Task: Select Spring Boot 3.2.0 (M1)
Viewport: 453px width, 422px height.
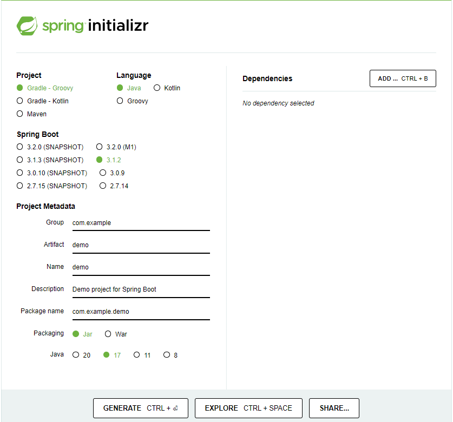Action: pyautogui.click(x=116, y=147)
